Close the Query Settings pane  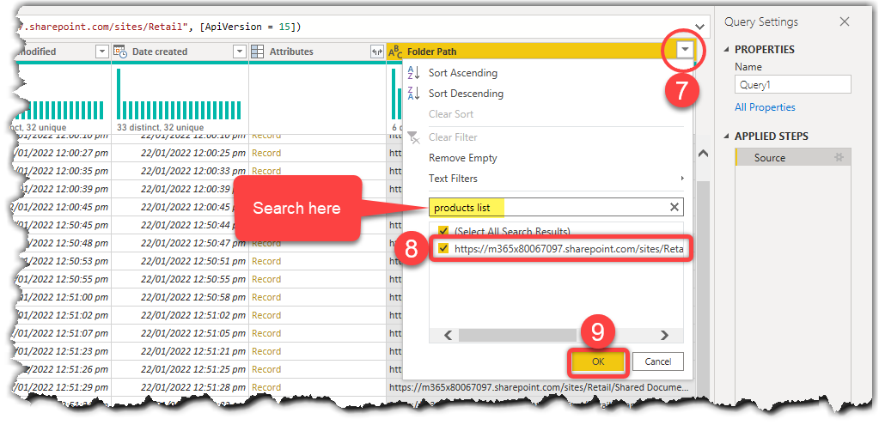[845, 21]
